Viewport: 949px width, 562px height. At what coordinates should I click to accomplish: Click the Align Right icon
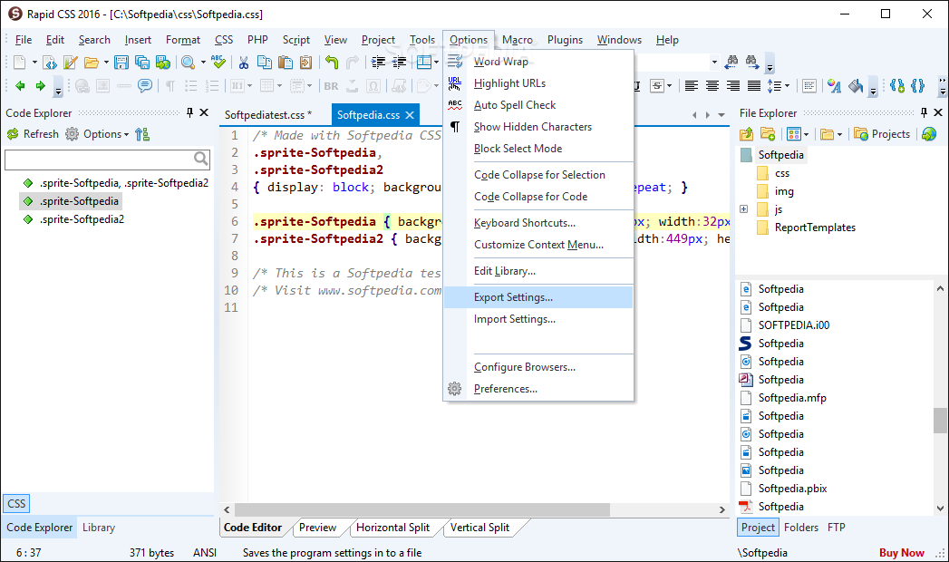click(733, 86)
